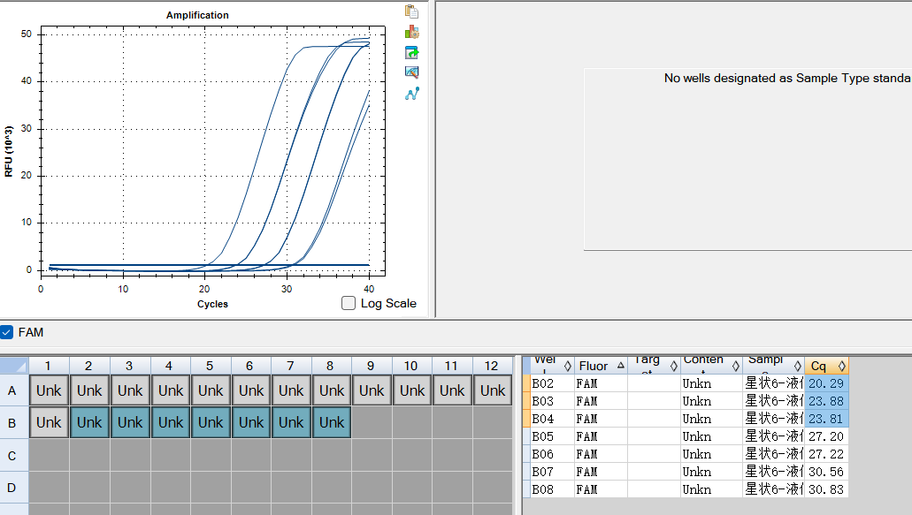Select Cq value 20.29
Image resolution: width=912 pixels, height=515 pixels.
point(826,383)
